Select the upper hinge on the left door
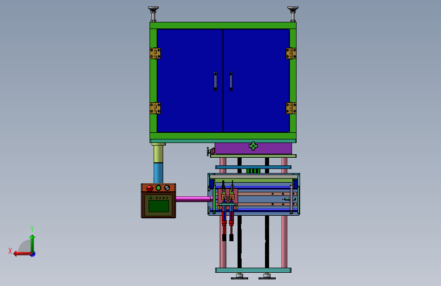 point(155,53)
